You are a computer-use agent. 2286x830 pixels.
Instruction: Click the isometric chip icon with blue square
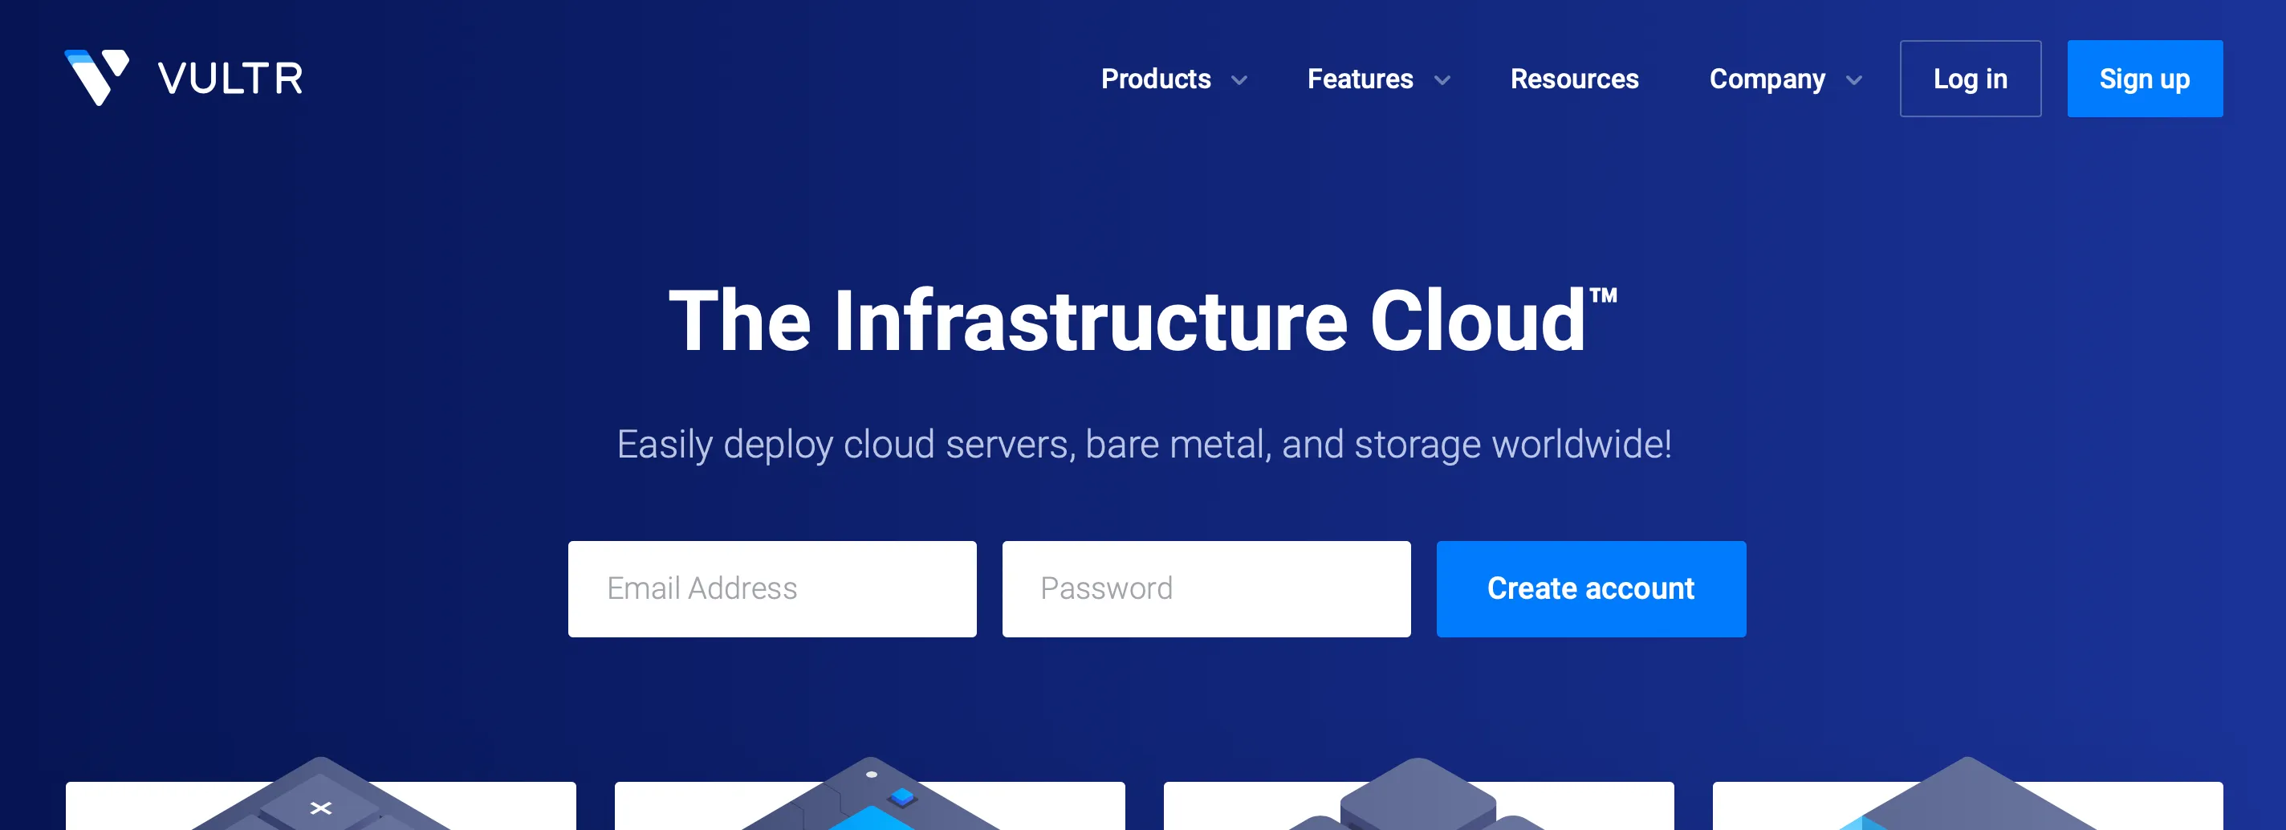(871, 799)
